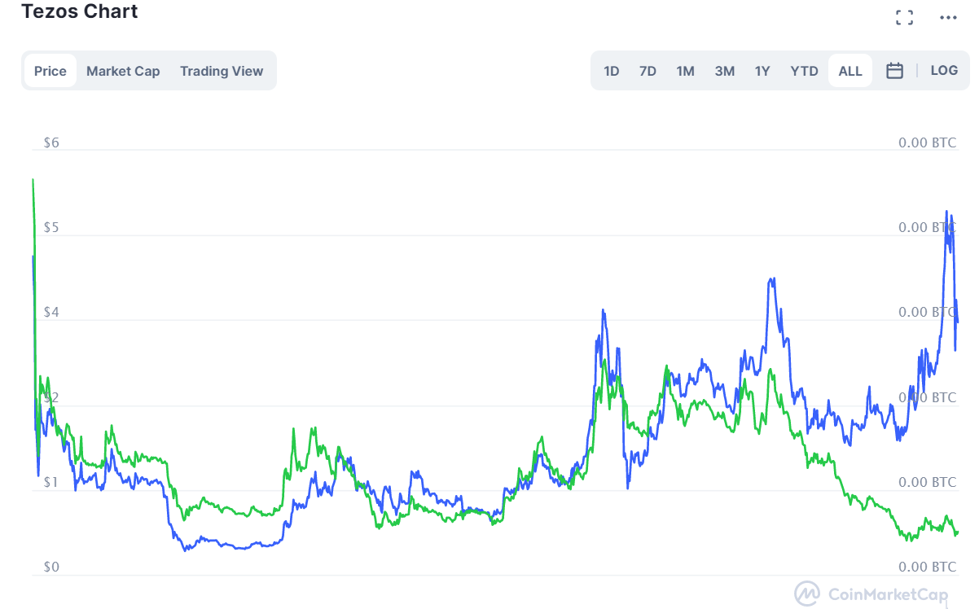Select the 7D time range

pos(648,71)
